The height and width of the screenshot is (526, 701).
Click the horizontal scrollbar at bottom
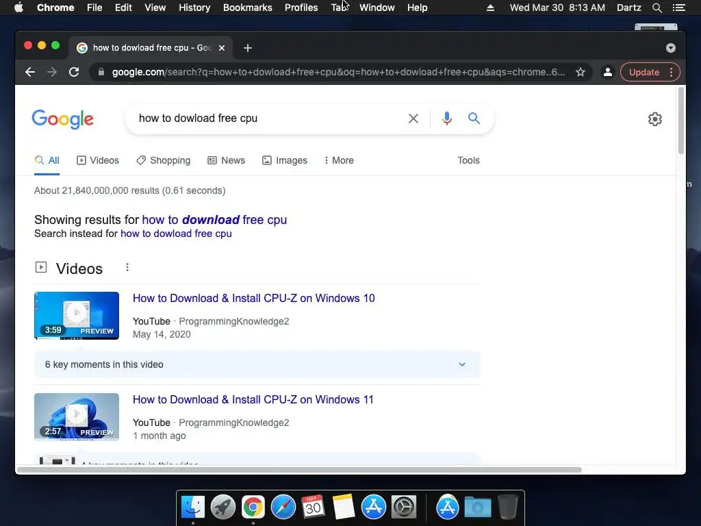coord(299,470)
